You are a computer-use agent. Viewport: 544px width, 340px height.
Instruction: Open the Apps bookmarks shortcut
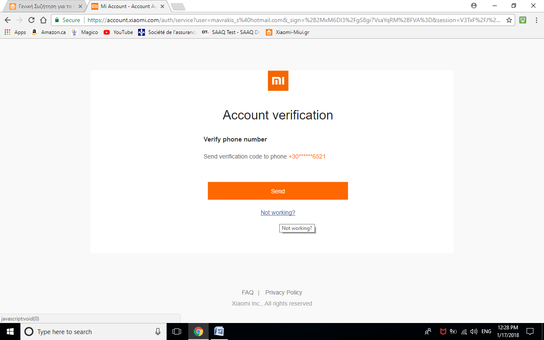15,32
